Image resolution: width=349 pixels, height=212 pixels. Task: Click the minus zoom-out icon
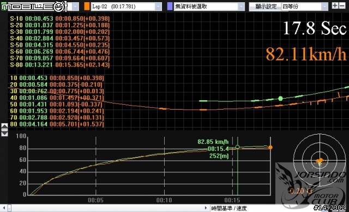(x=342, y=5)
